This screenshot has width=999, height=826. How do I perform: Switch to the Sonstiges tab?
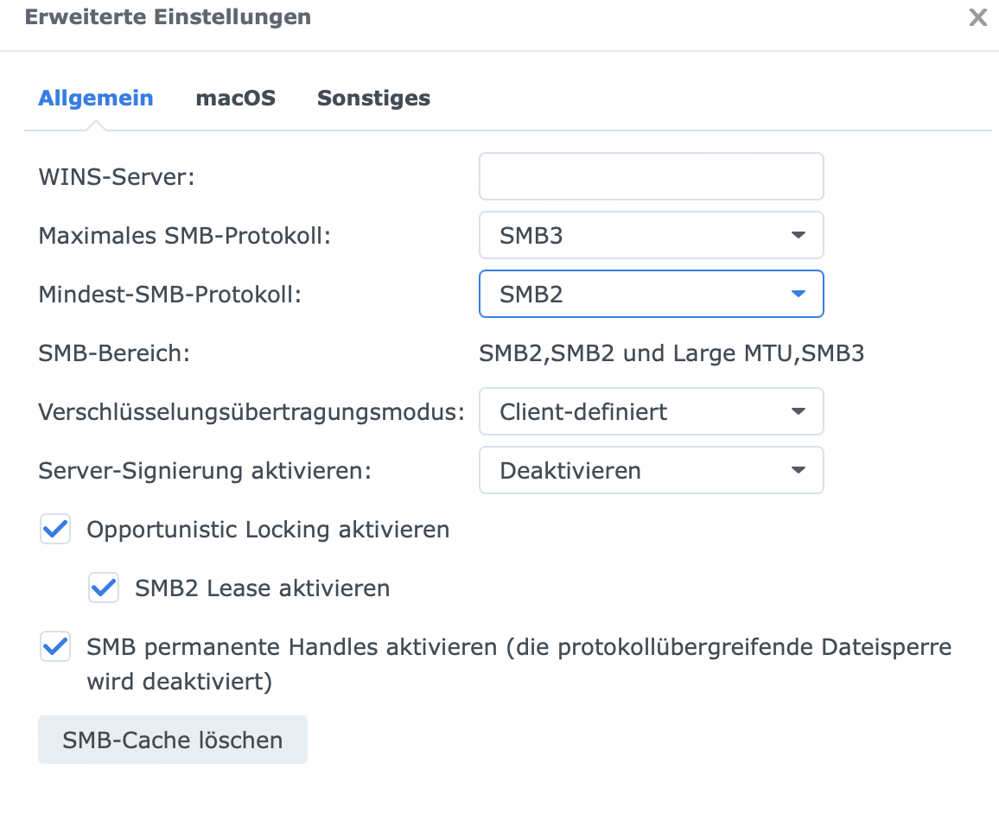(373, 98)
